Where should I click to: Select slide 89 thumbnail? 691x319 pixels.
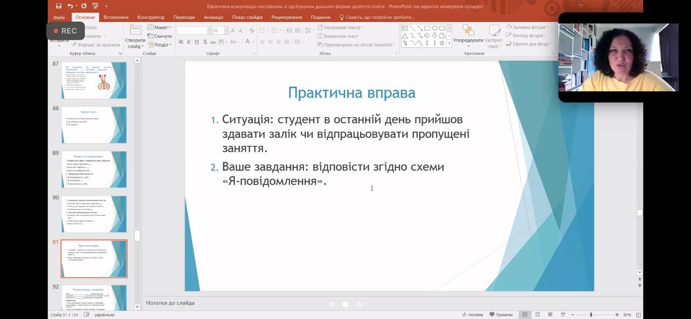click(x=94, y=169)
